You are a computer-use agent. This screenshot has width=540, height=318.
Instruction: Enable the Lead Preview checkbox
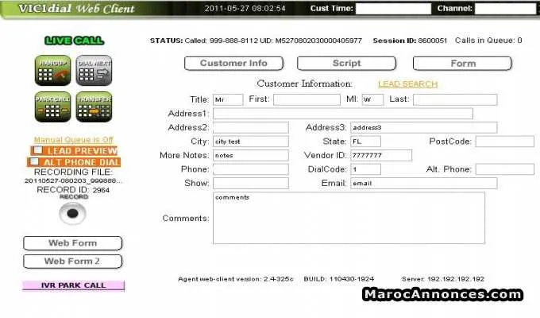pyautogui.click(x=38, y=150)
